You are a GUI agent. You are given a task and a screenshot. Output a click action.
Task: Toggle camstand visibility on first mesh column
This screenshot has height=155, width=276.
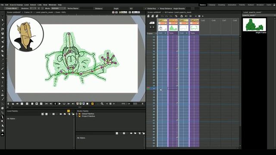click(176, 23)
